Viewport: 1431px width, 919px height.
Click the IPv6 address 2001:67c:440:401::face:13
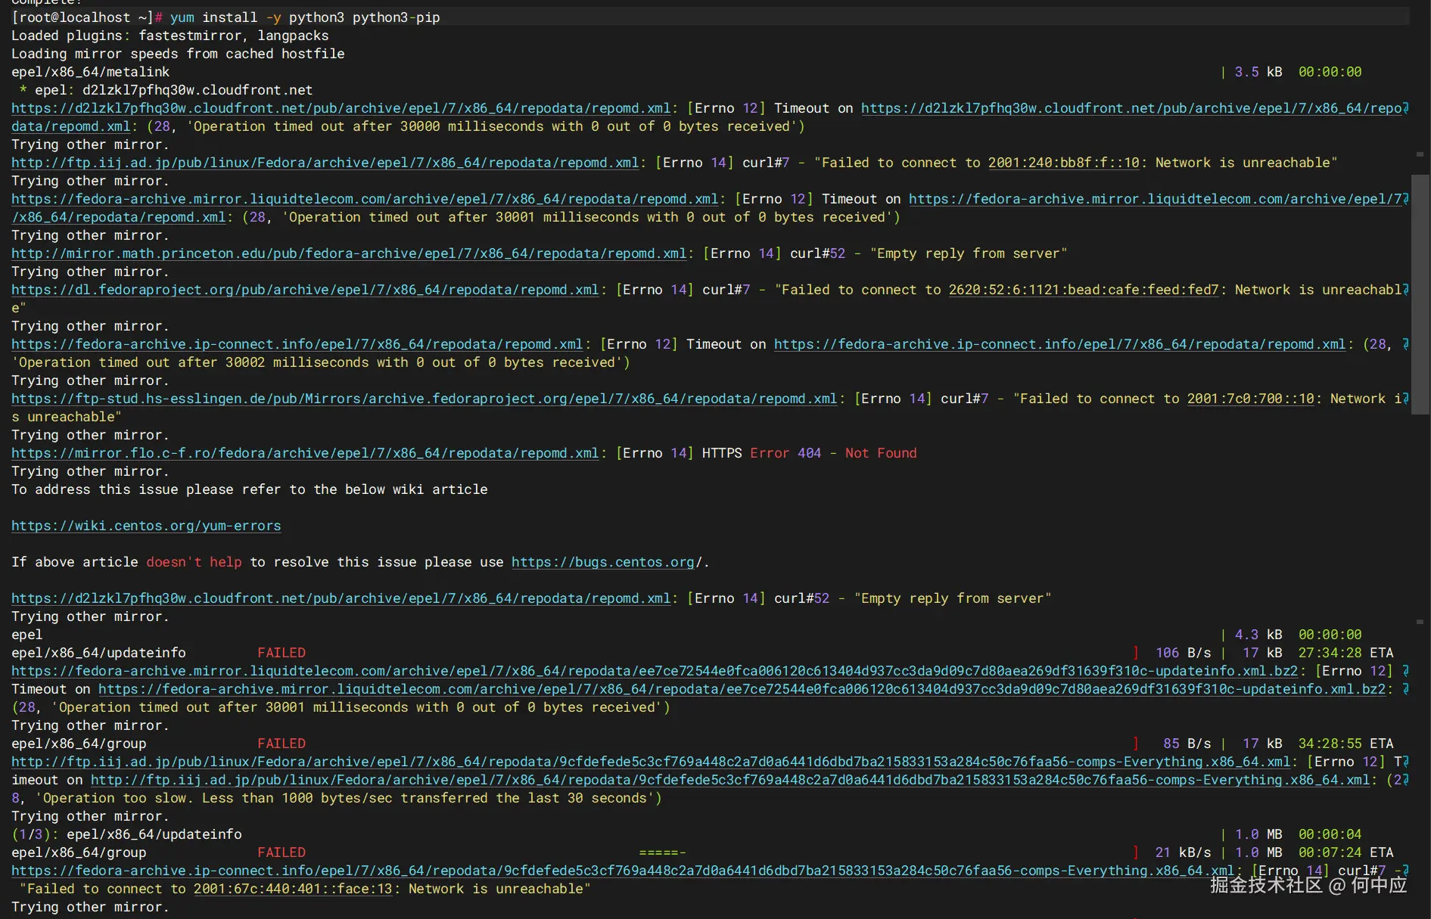(x=293, y=889)
